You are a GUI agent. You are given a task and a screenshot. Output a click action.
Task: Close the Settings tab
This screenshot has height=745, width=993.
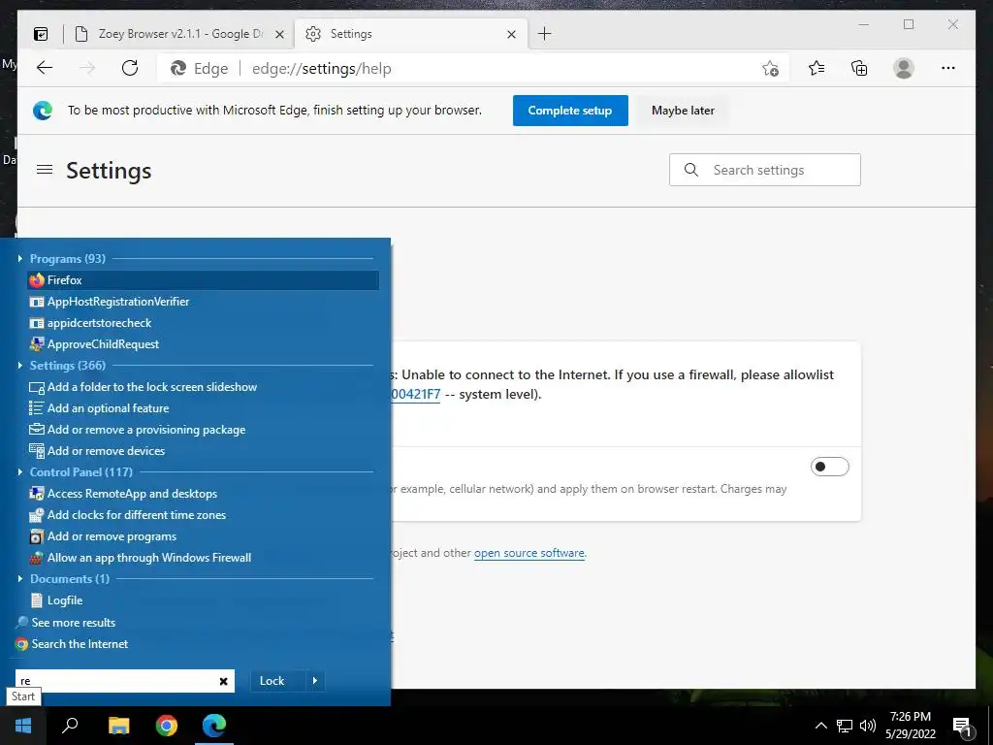pos(512,34)
